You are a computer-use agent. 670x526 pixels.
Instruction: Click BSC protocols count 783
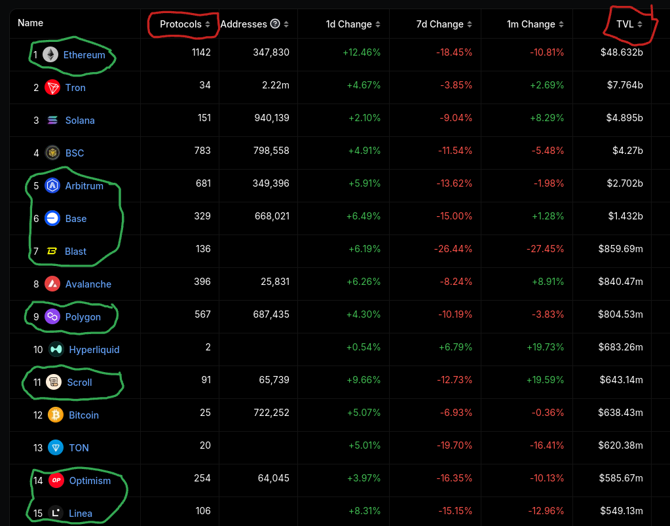[x=202, y=151]
